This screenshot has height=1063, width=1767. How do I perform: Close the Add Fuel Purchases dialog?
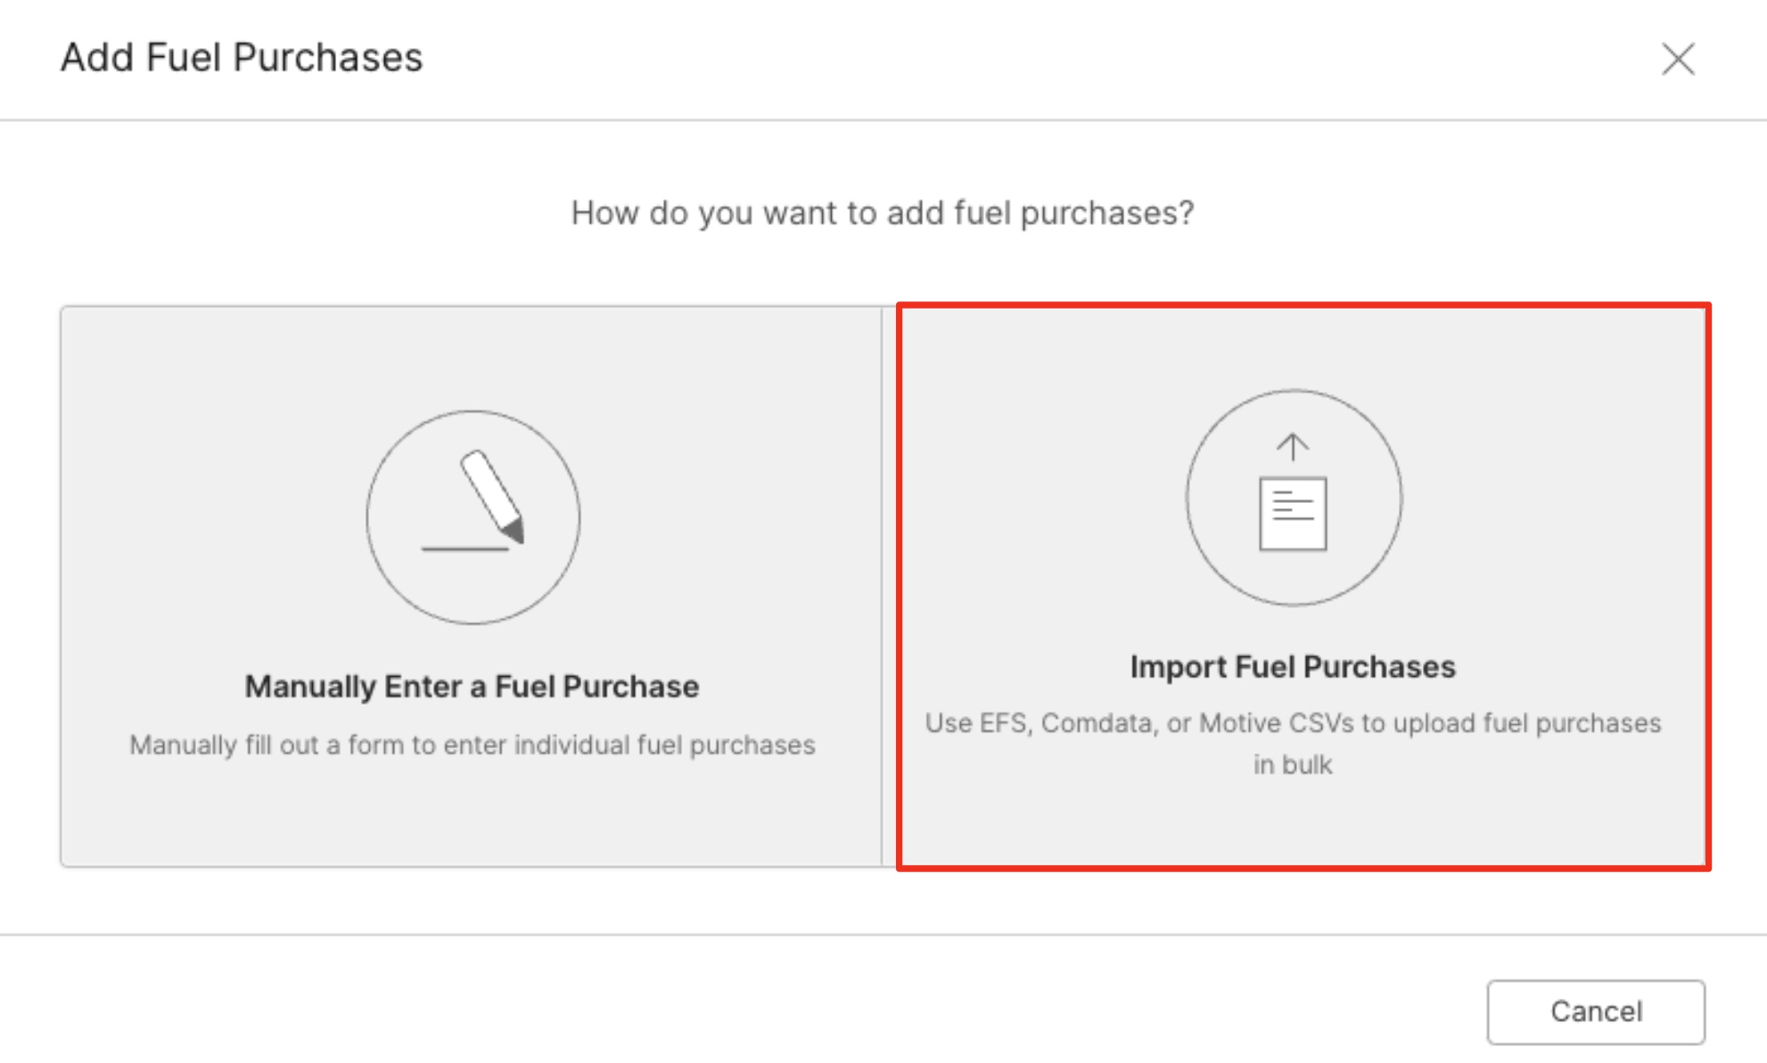pos(1678,60)
